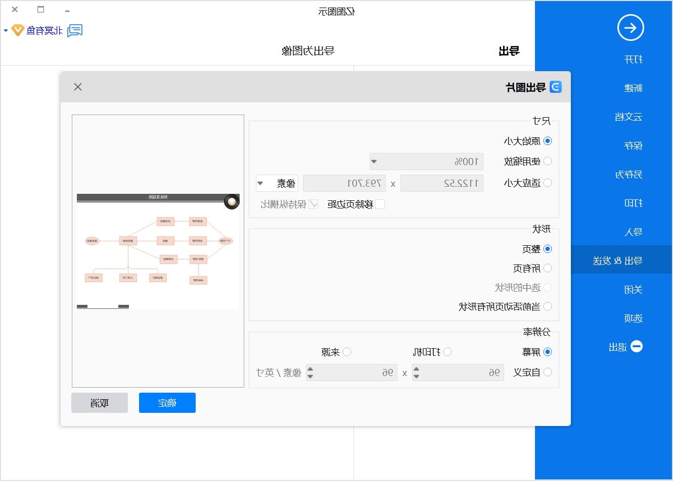Choose the 整页 shape option
673x481 pixels.
pos(548,249)
